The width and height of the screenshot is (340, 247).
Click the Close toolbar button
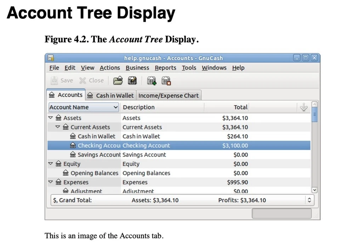pos(91,80)
